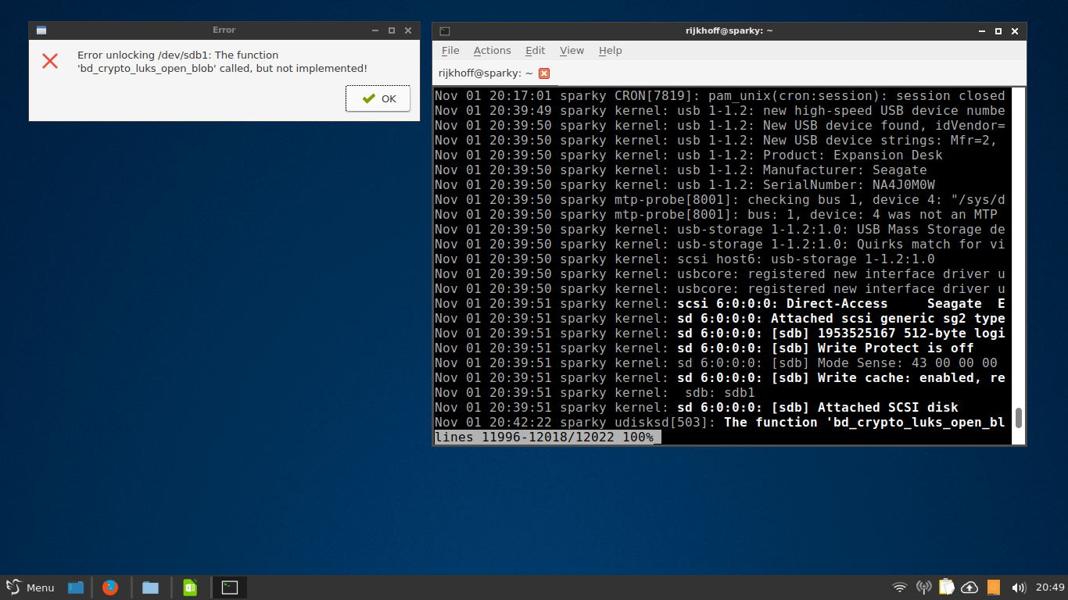Click OK in the Error dialog

(x=378, y=98)
